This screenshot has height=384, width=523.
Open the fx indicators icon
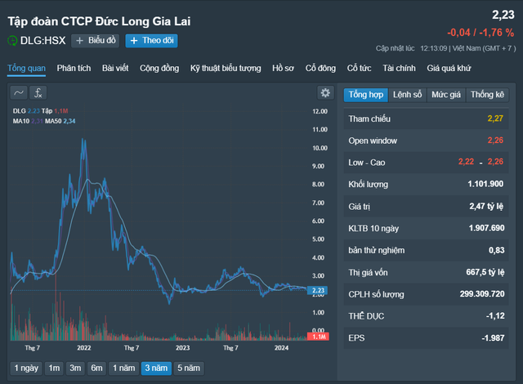tap(38, 93)
